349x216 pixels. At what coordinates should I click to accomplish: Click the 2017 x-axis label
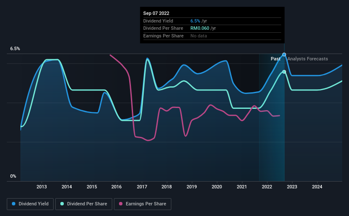point(142,187)
